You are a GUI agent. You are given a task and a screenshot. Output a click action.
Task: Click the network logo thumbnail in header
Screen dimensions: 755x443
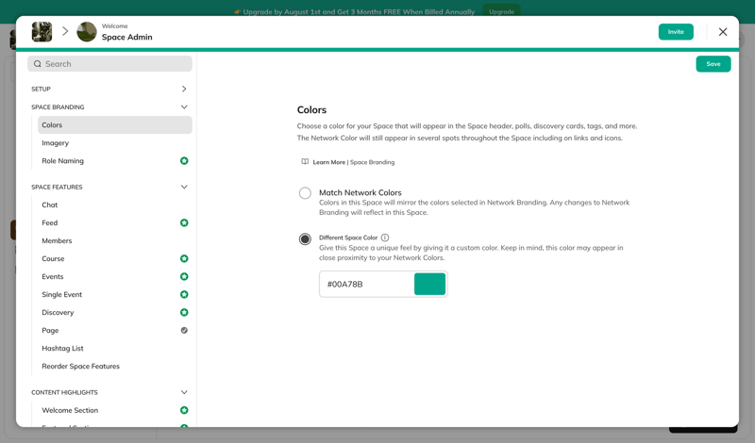42,32
